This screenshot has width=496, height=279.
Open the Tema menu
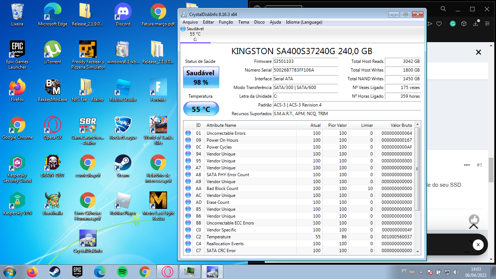point(244,22)
